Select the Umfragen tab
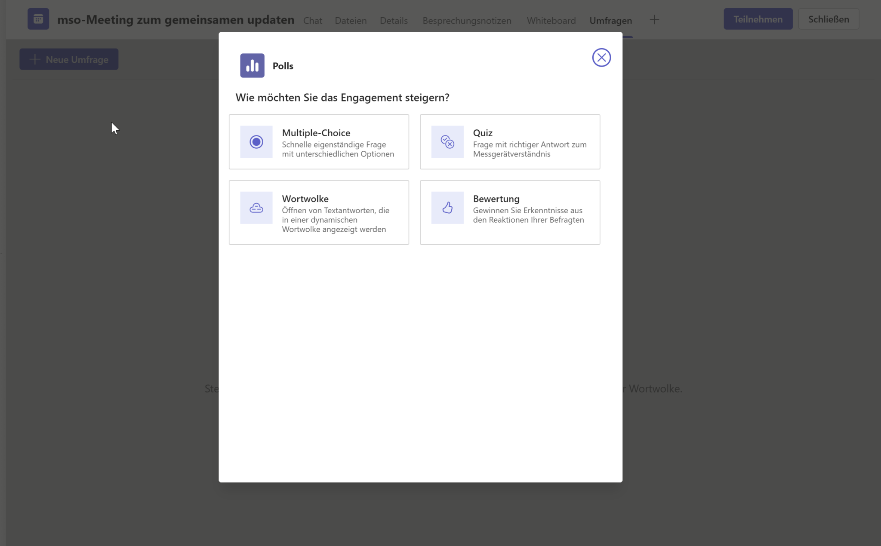This screenshot has height=546, width=881. click(610, 20)
